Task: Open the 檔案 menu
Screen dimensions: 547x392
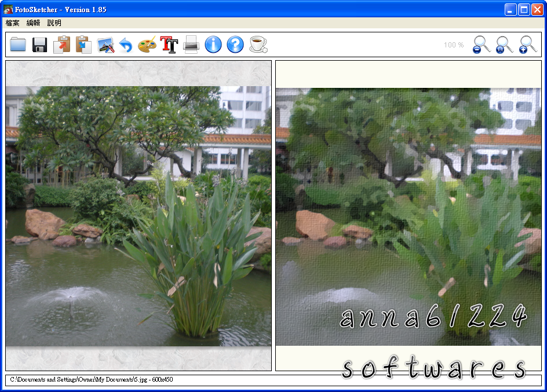Action: pos(13,23)
